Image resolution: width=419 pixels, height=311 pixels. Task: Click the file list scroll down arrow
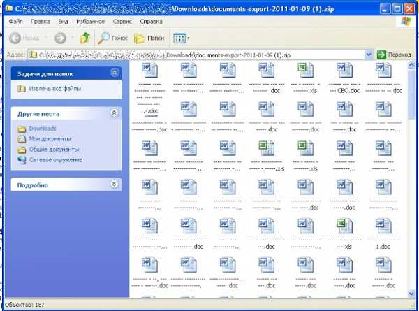[411, 294]
